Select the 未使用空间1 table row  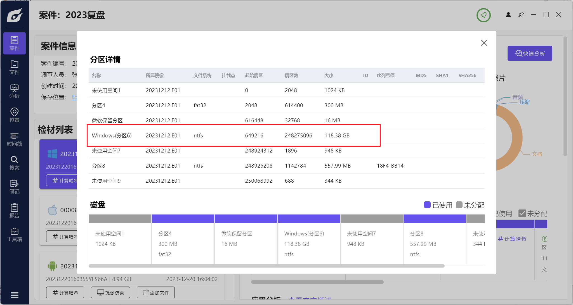click(x=287, y=90)
